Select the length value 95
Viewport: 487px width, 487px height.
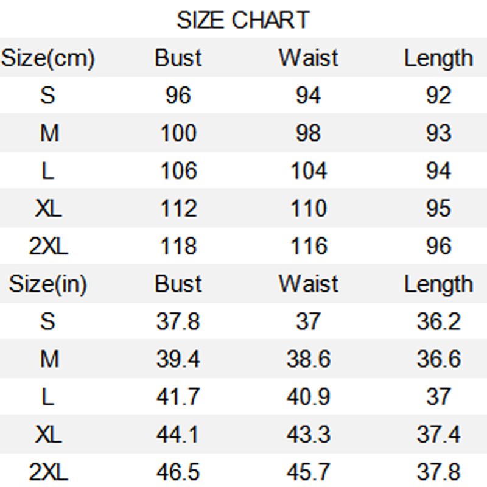[x=438, y=209]
